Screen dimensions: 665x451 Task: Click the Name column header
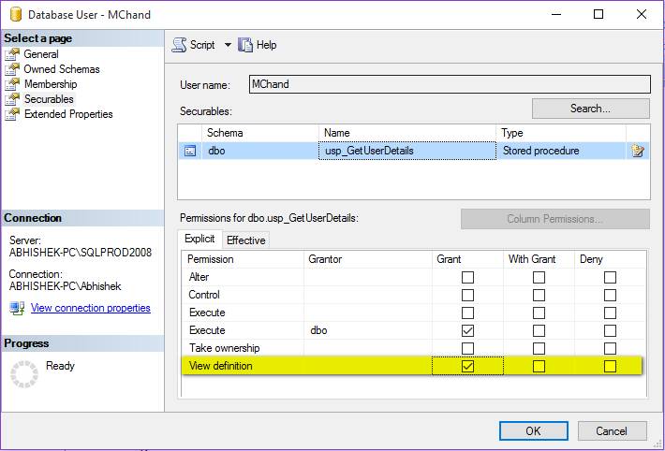407,133
